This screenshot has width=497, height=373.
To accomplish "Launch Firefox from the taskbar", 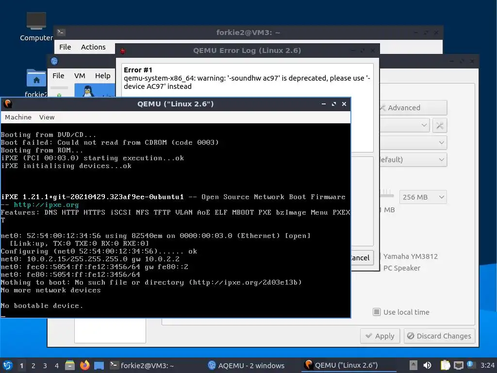I will pos(84,365).
